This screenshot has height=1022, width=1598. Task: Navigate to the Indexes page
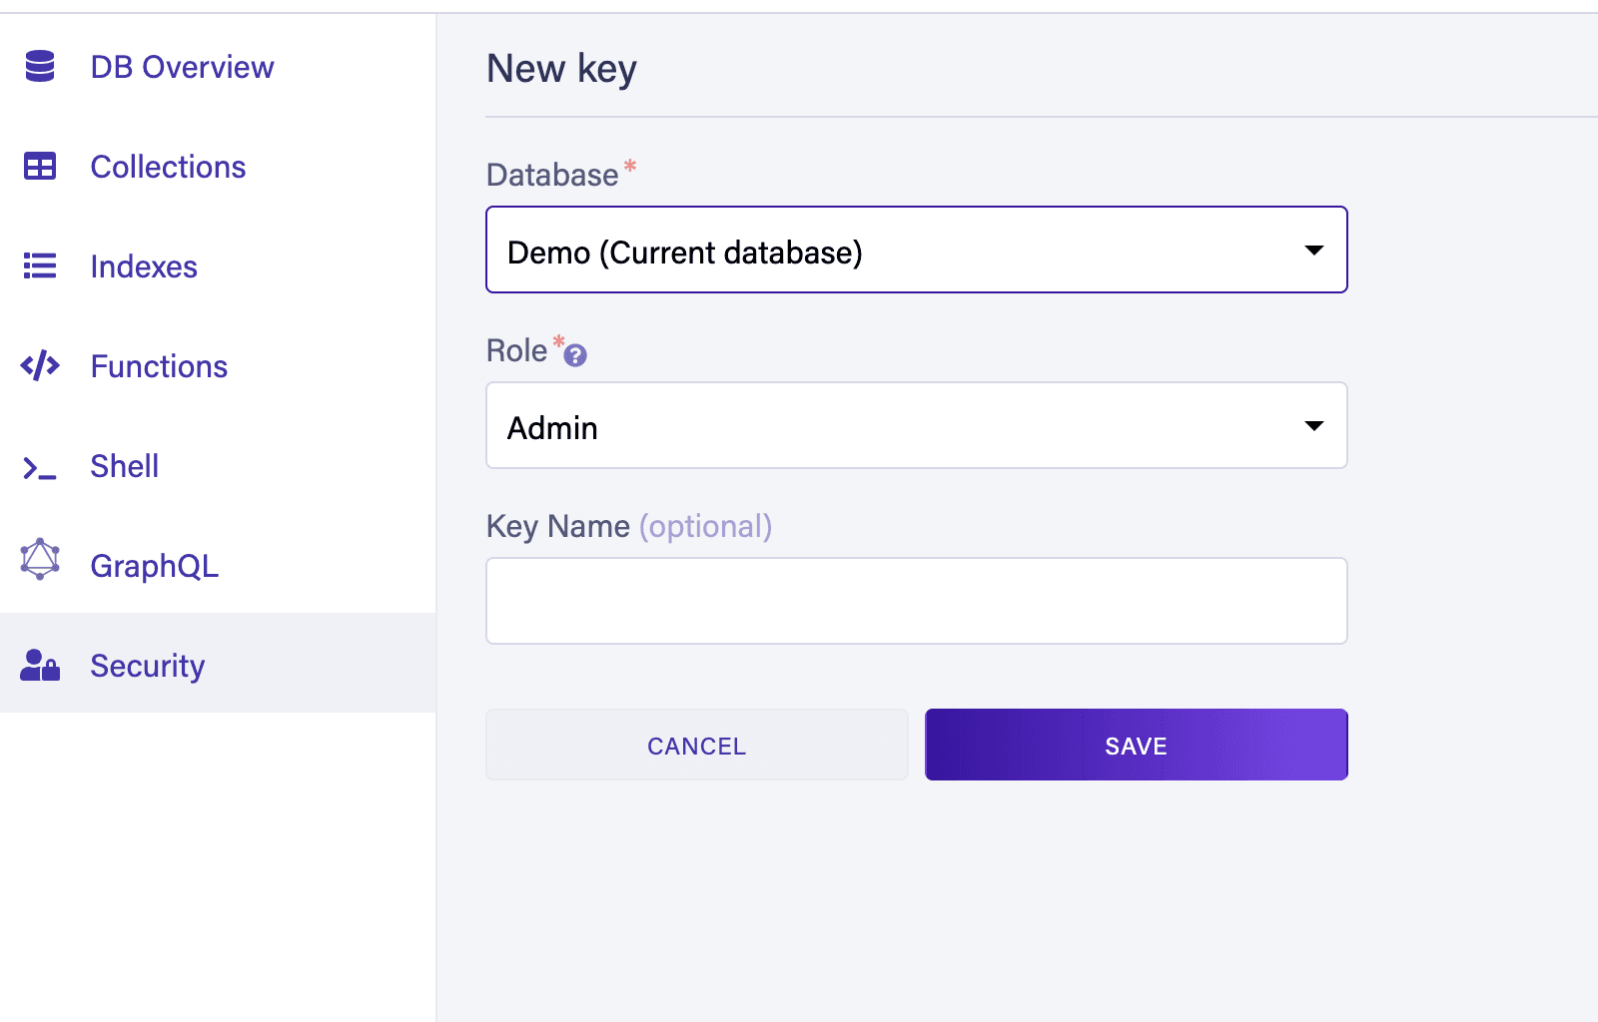(x=144, y=266)
